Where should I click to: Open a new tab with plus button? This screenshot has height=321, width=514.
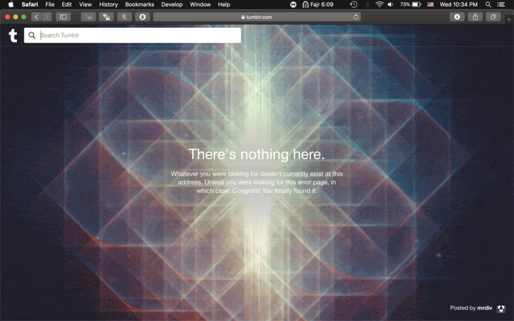pyautogui.click(x=509, y=19)
